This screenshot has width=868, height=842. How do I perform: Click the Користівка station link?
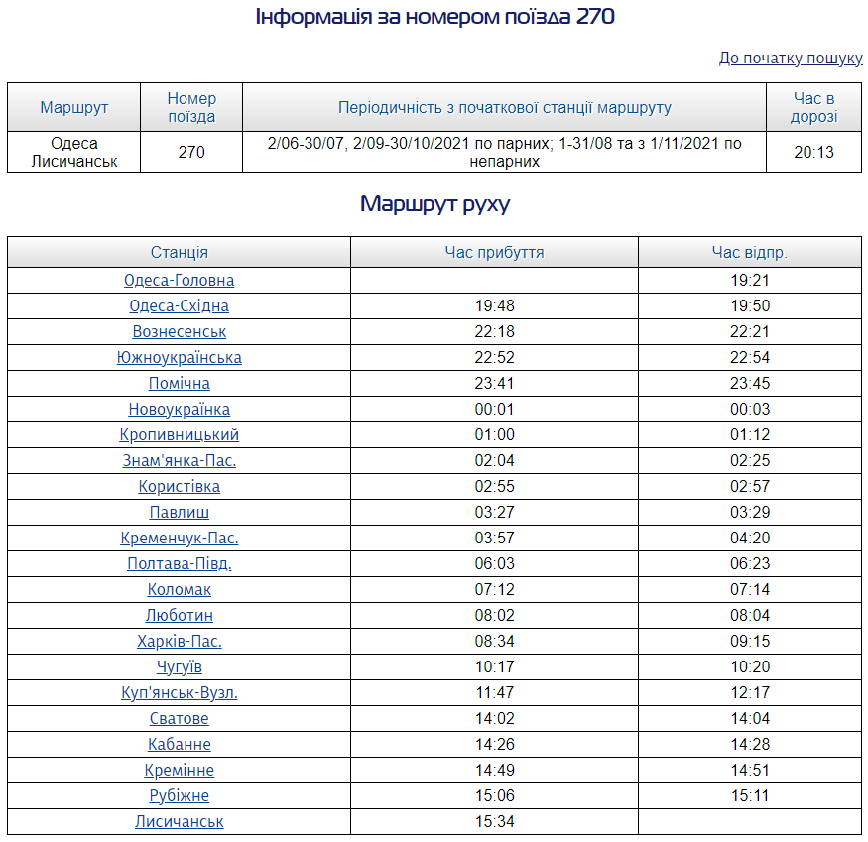180,487
